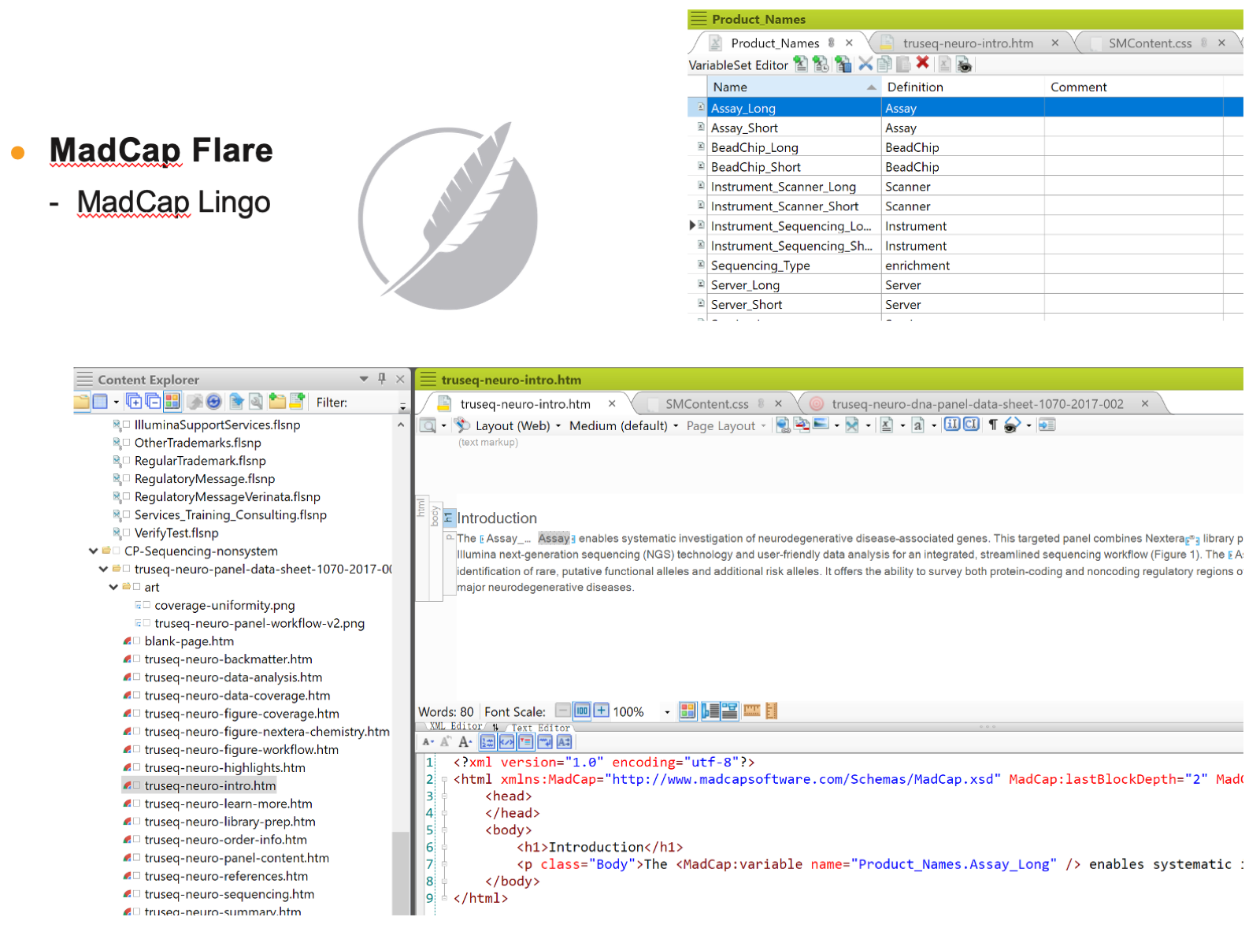The image size is (1260, 928).
Task: Click the enlarge font A icon in Text Editor
Action: 465,741
